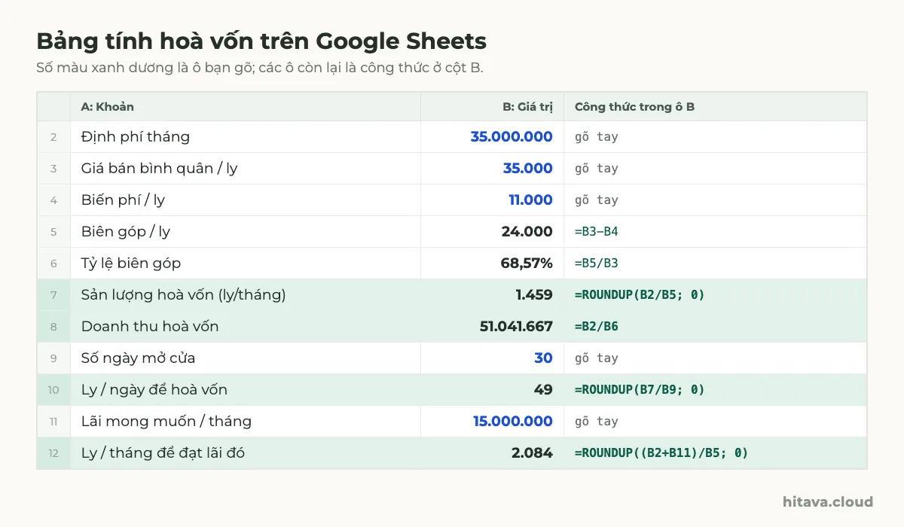Click column header 'B: Giá trị'
The image size is (904, 527).
[493, 107]
